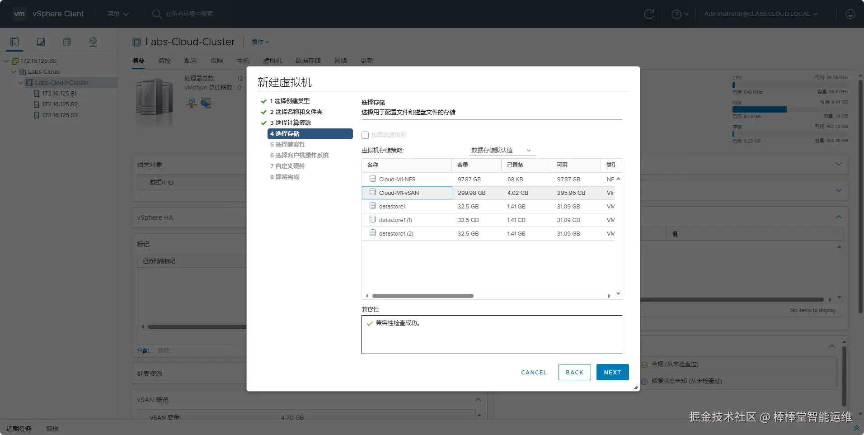Click the resize handle of wizard dialog

click(x=636, y=387)
